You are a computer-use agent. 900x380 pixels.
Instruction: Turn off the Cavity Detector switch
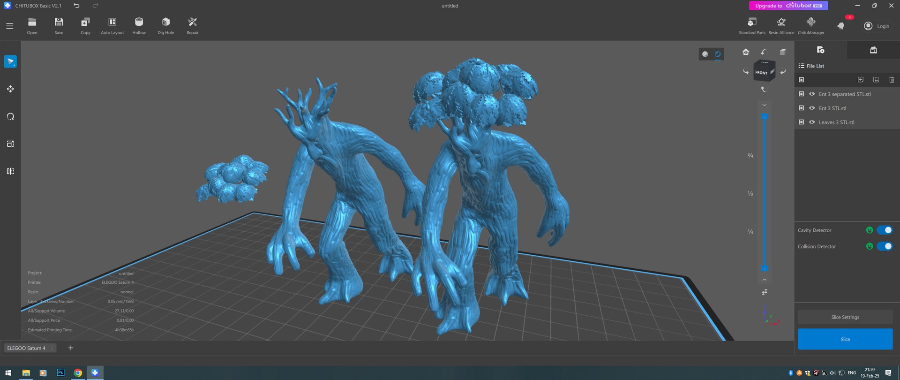885,230
